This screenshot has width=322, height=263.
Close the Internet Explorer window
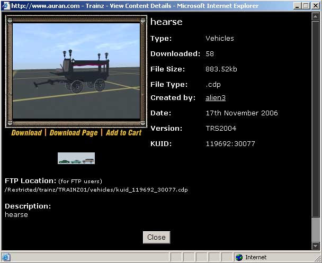(x=316, y=6)
